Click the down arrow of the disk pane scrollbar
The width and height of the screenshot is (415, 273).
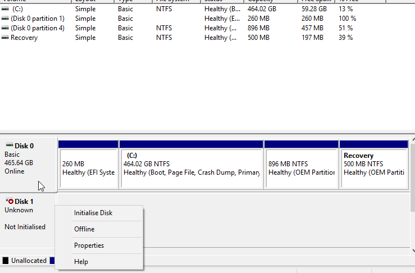coord(413,251)
